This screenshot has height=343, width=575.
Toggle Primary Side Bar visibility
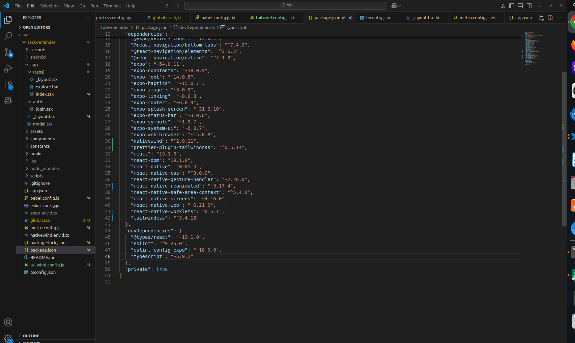(x=512, y=6)
